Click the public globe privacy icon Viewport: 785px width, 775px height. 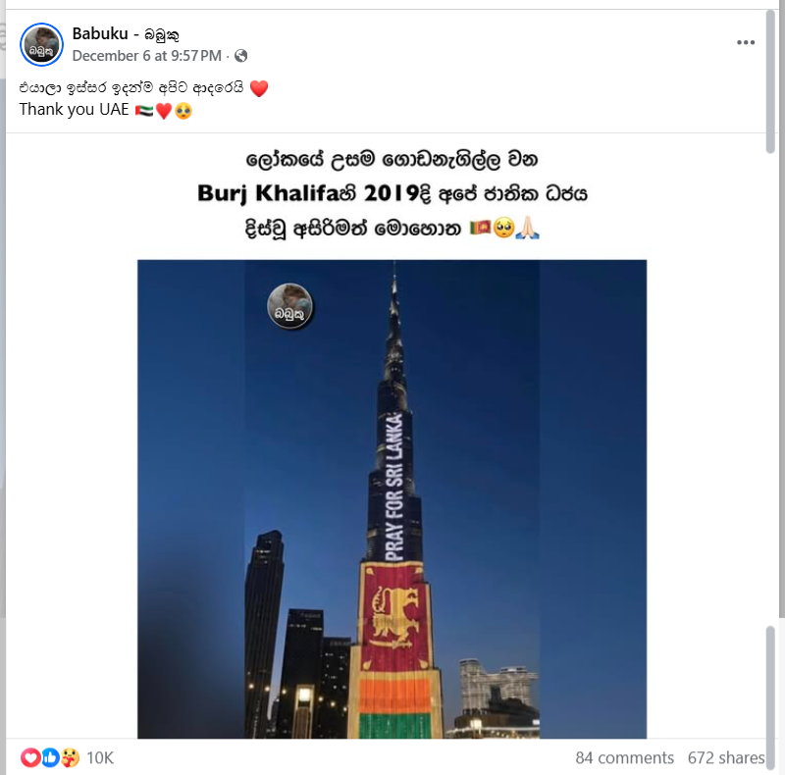(x=240, y=56)
